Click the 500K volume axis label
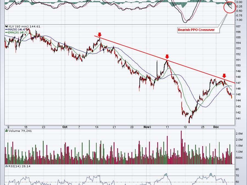 pos(239,158)
